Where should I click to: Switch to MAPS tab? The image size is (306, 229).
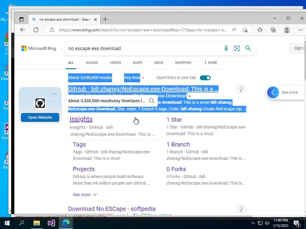[x=137, y=63]
